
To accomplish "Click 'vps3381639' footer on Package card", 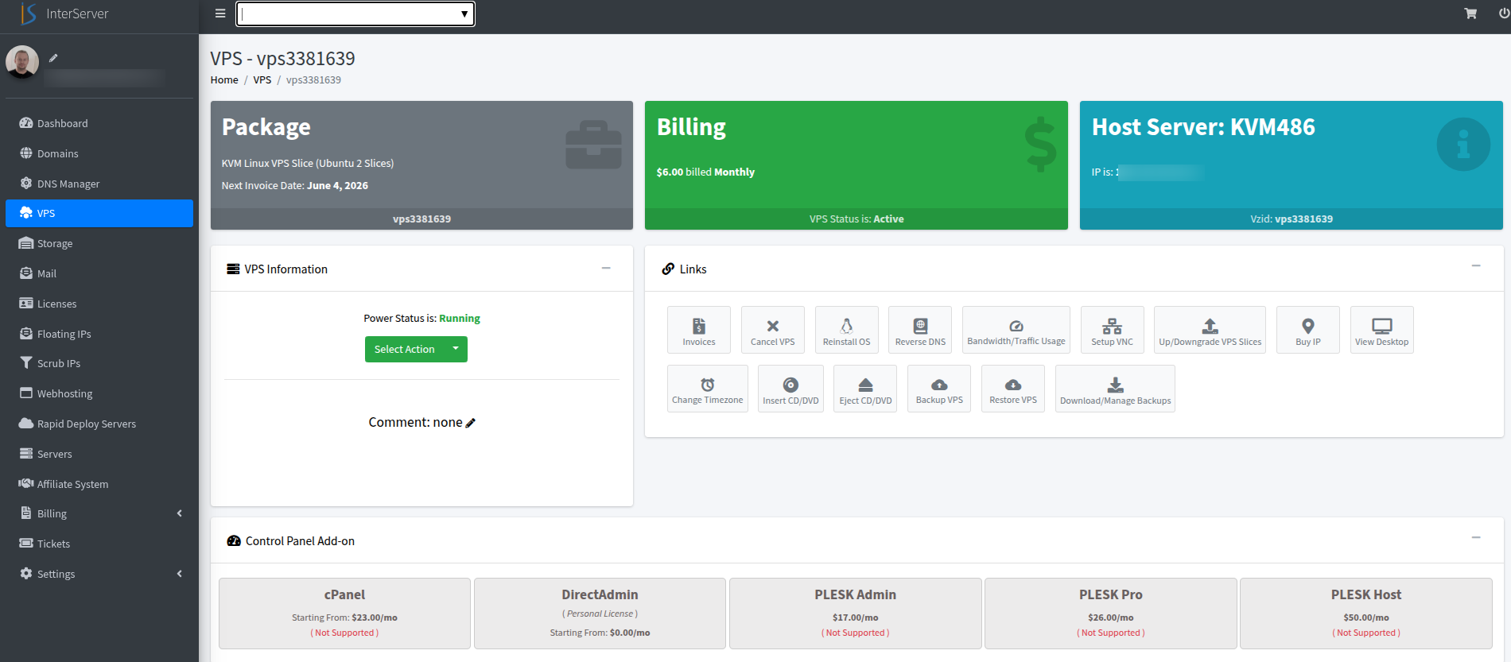I will 421,219.
